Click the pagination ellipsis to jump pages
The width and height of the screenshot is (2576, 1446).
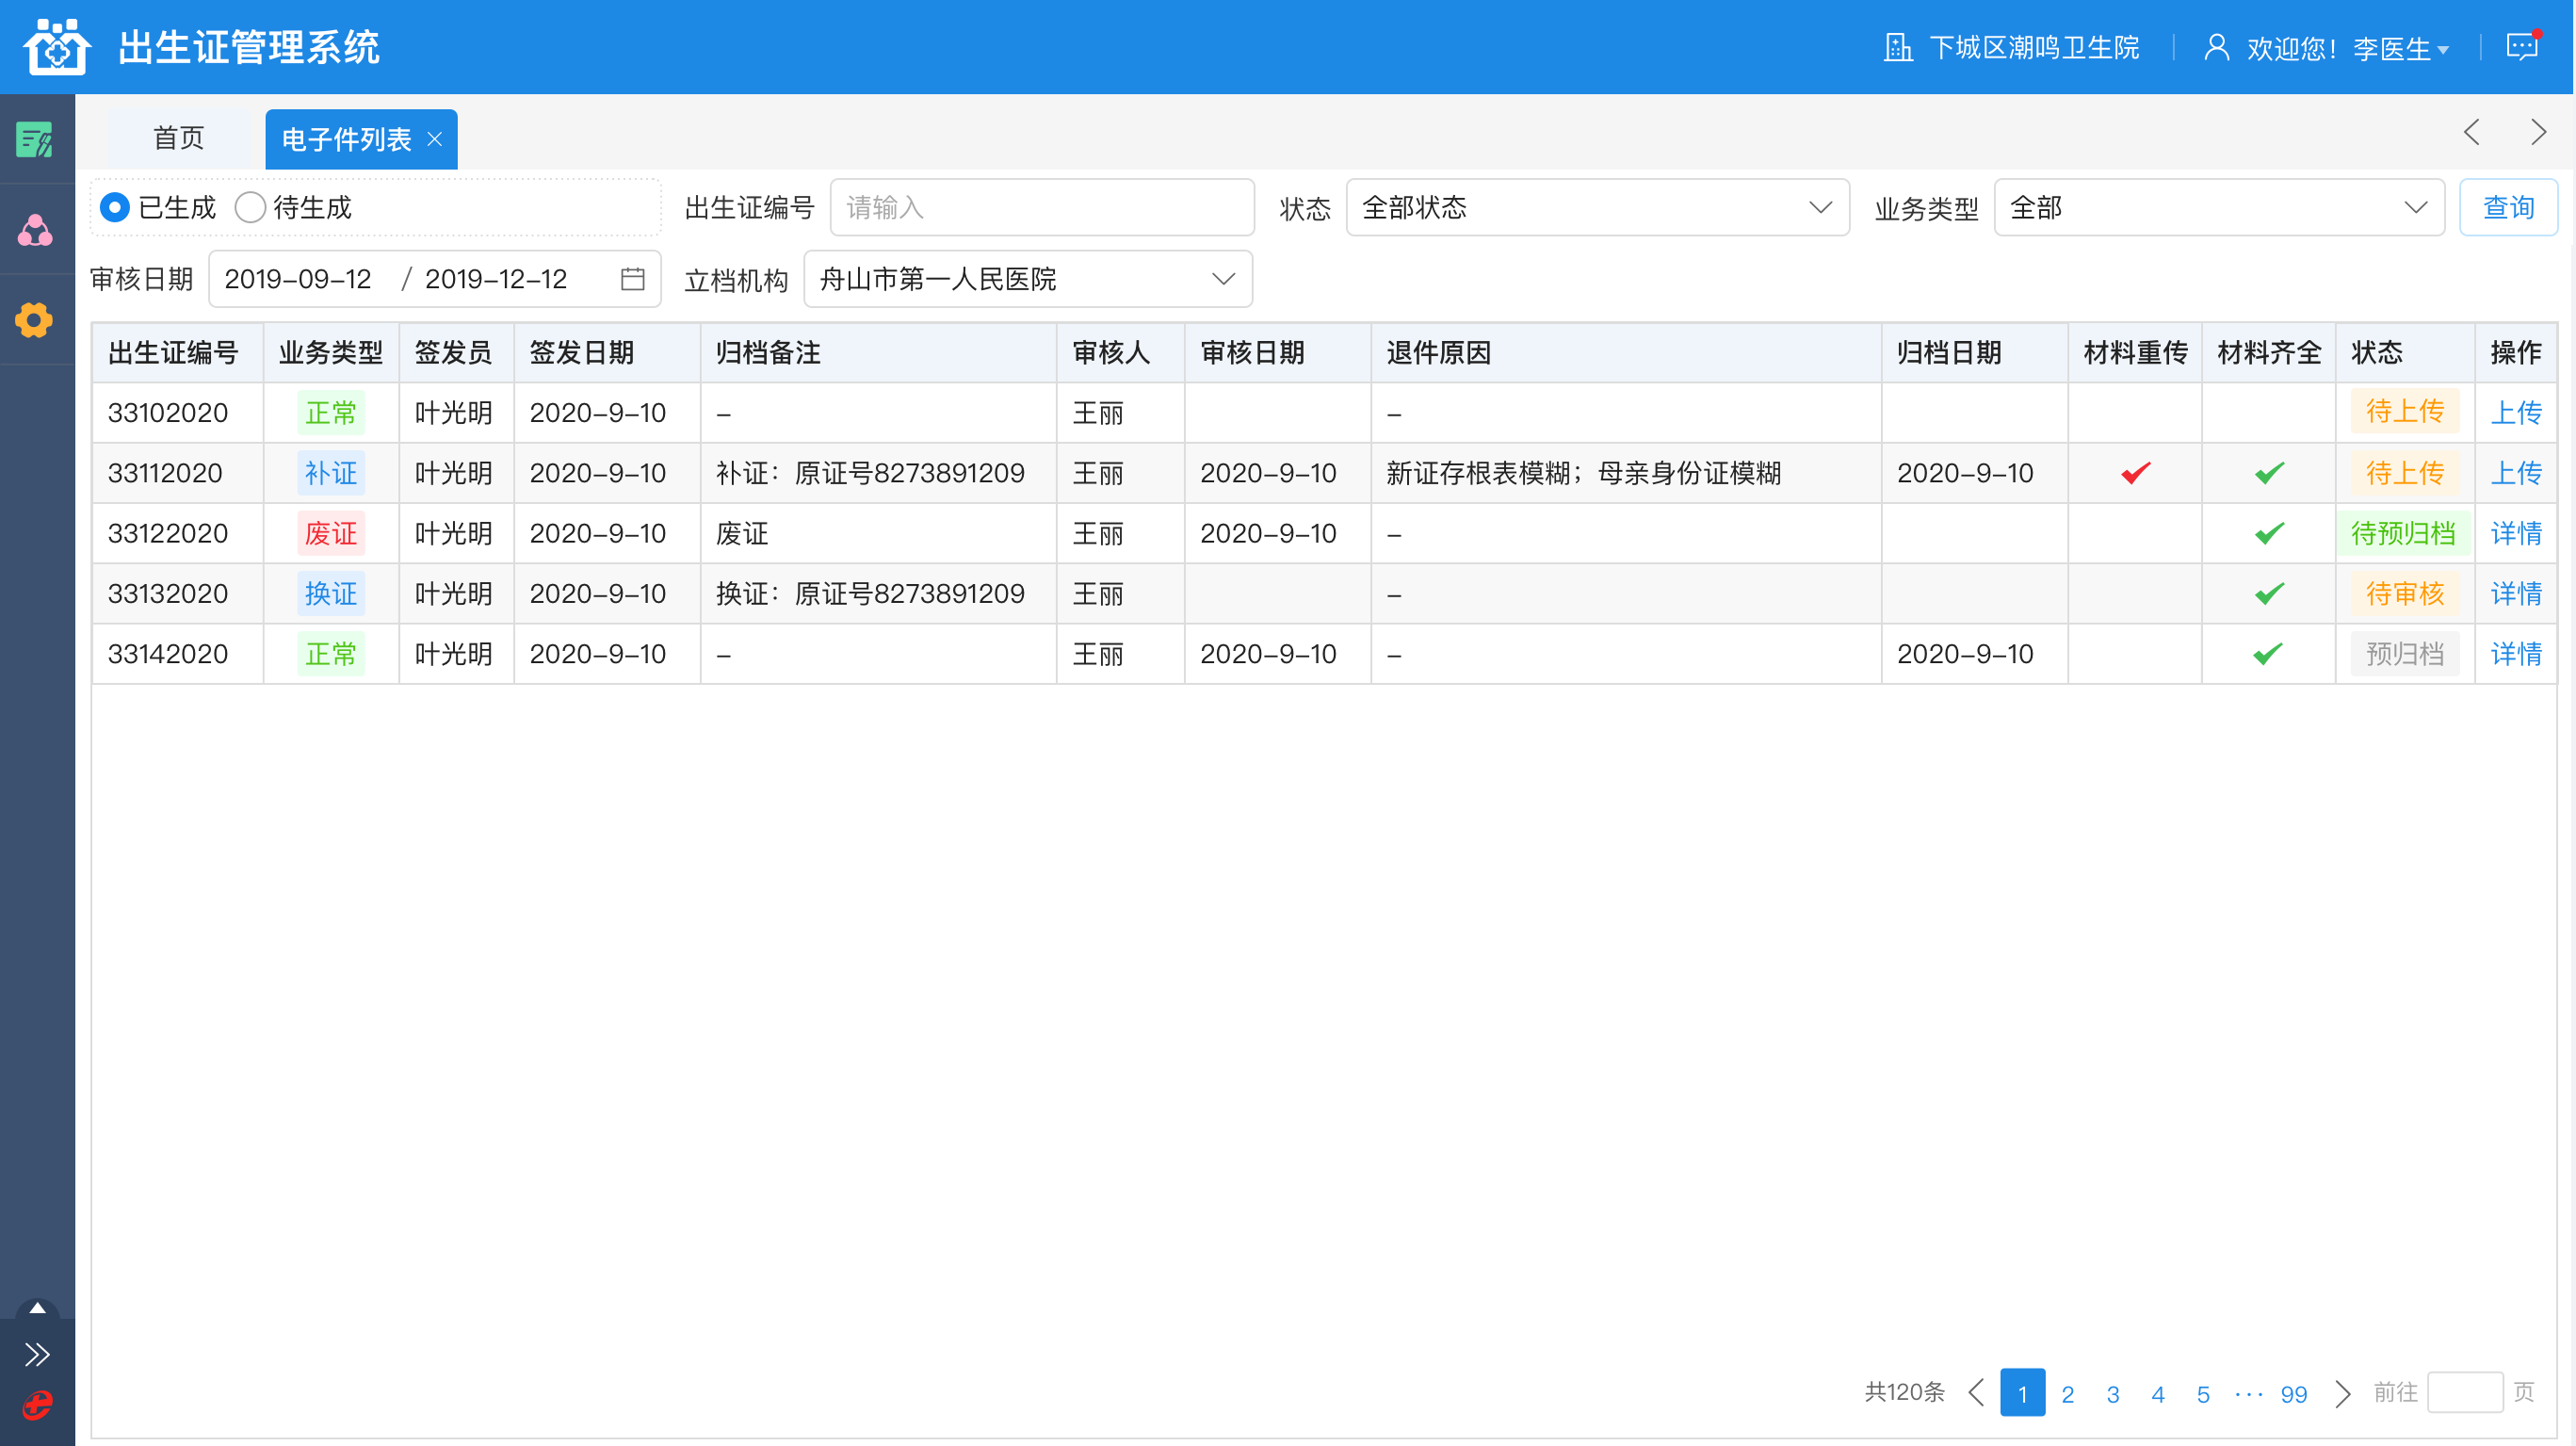coord(2248,1393)
